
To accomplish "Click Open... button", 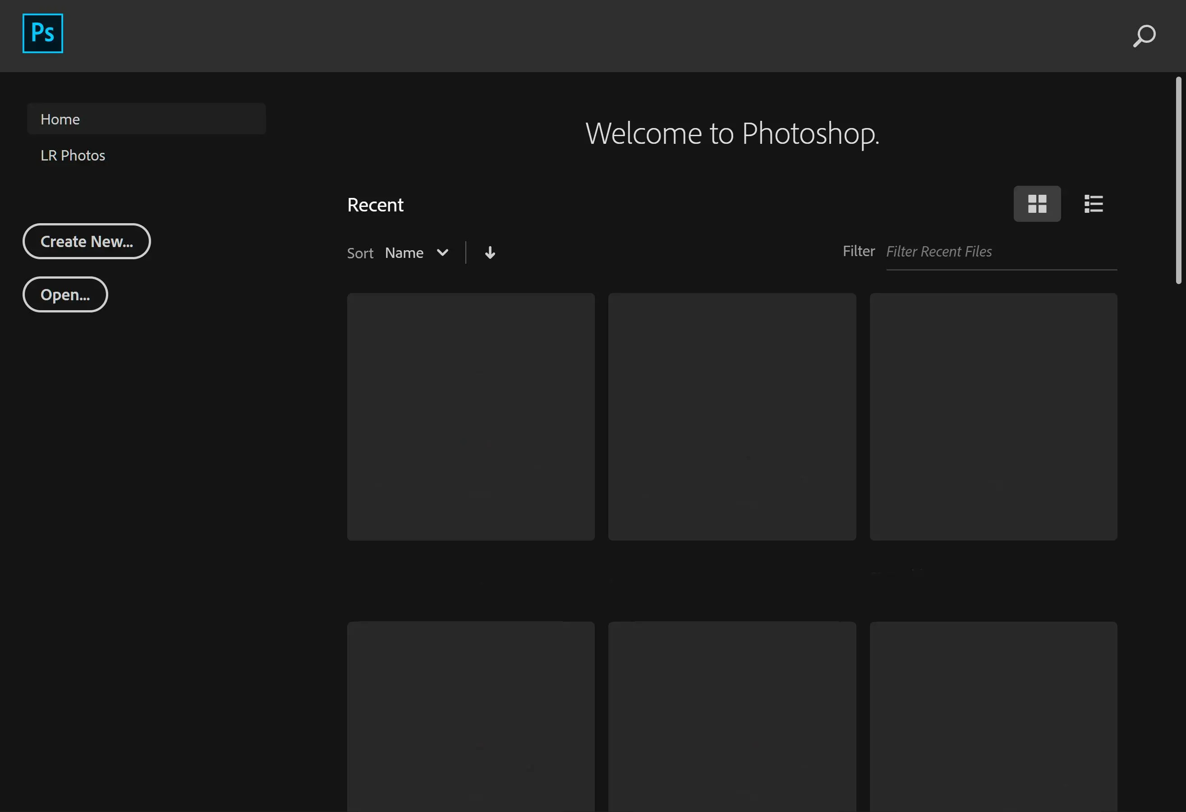I will click(65, 294).
